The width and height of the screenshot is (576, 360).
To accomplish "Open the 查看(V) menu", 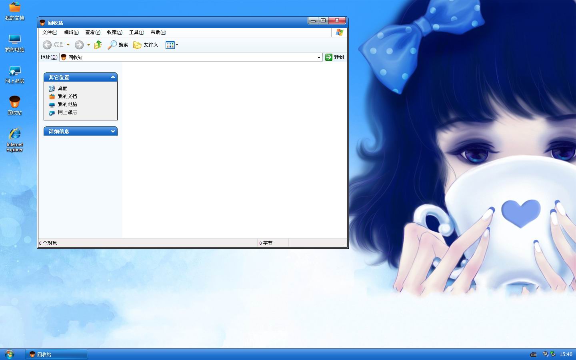I will (93, 32).
